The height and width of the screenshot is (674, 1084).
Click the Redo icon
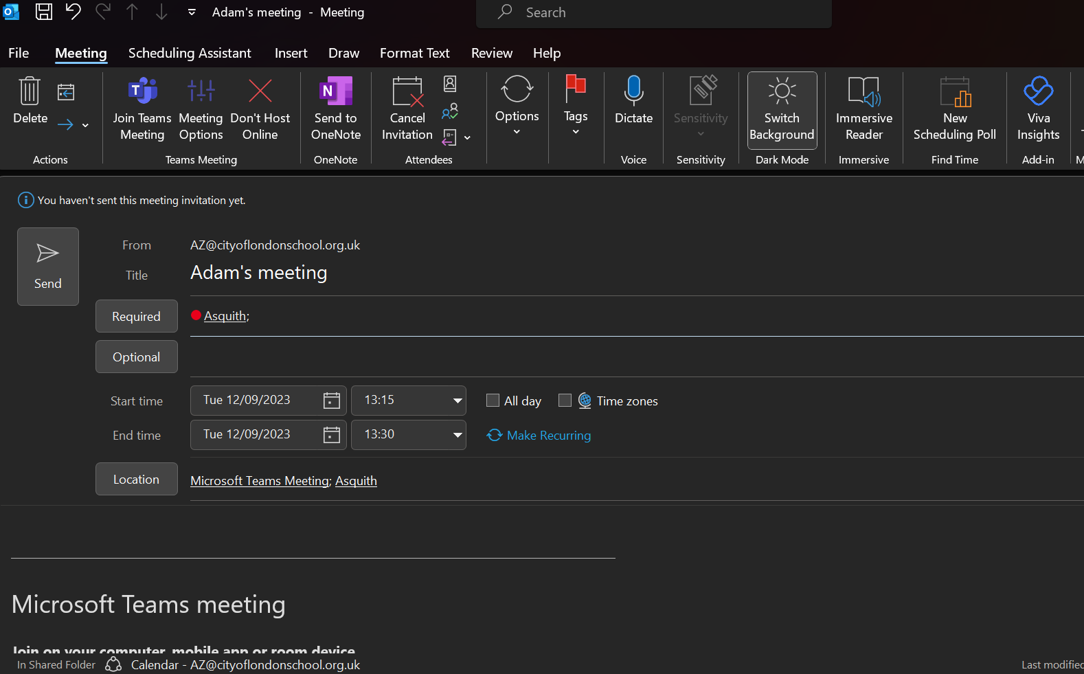103,12
